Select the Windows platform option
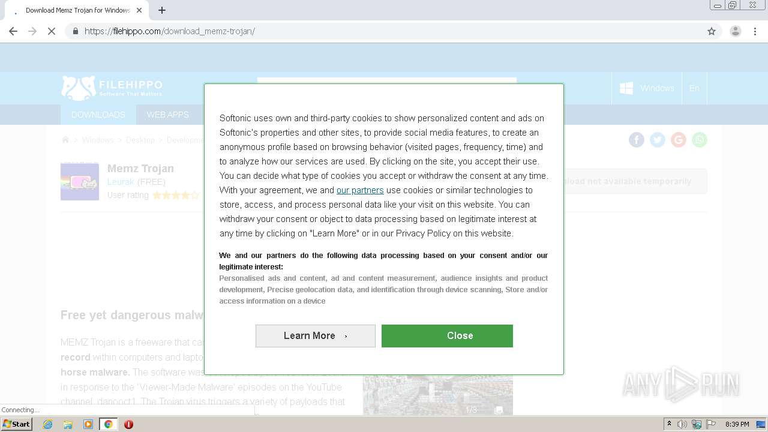Screen dimensions: 768x432 click(x=647, y=88)
